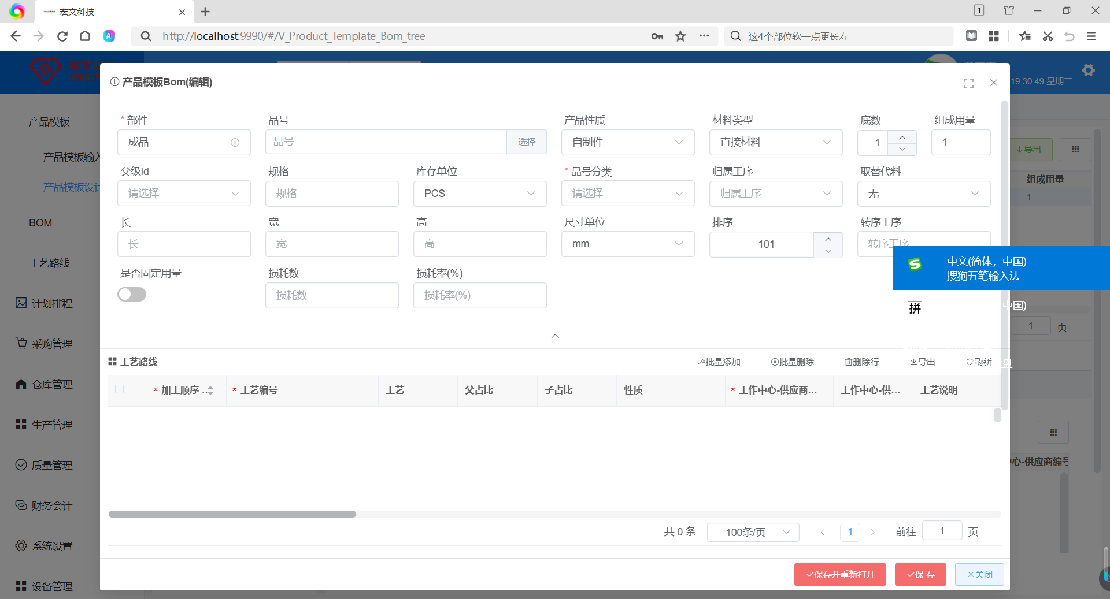
Task: Open a new browser tab with plus
Action: point(205,12)
